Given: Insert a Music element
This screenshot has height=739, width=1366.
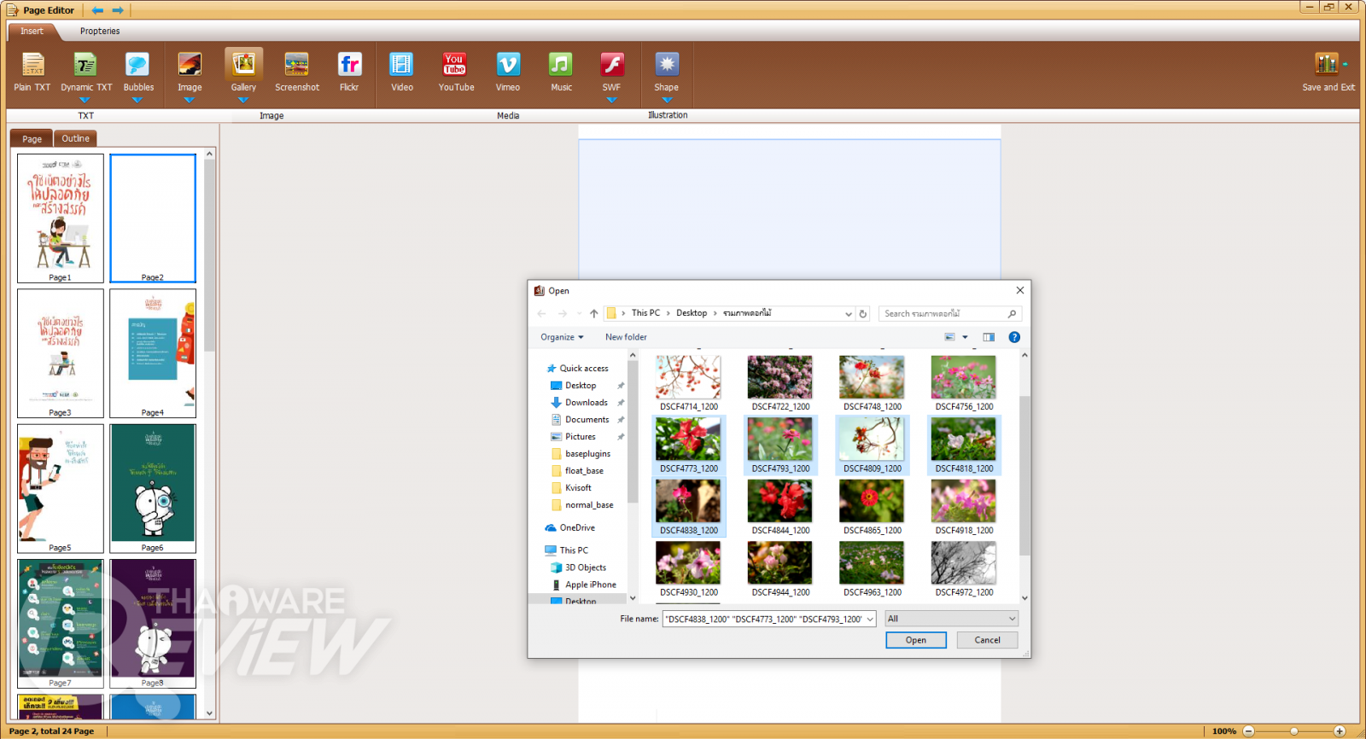Looking at the screenshot, I should point(561,72).
